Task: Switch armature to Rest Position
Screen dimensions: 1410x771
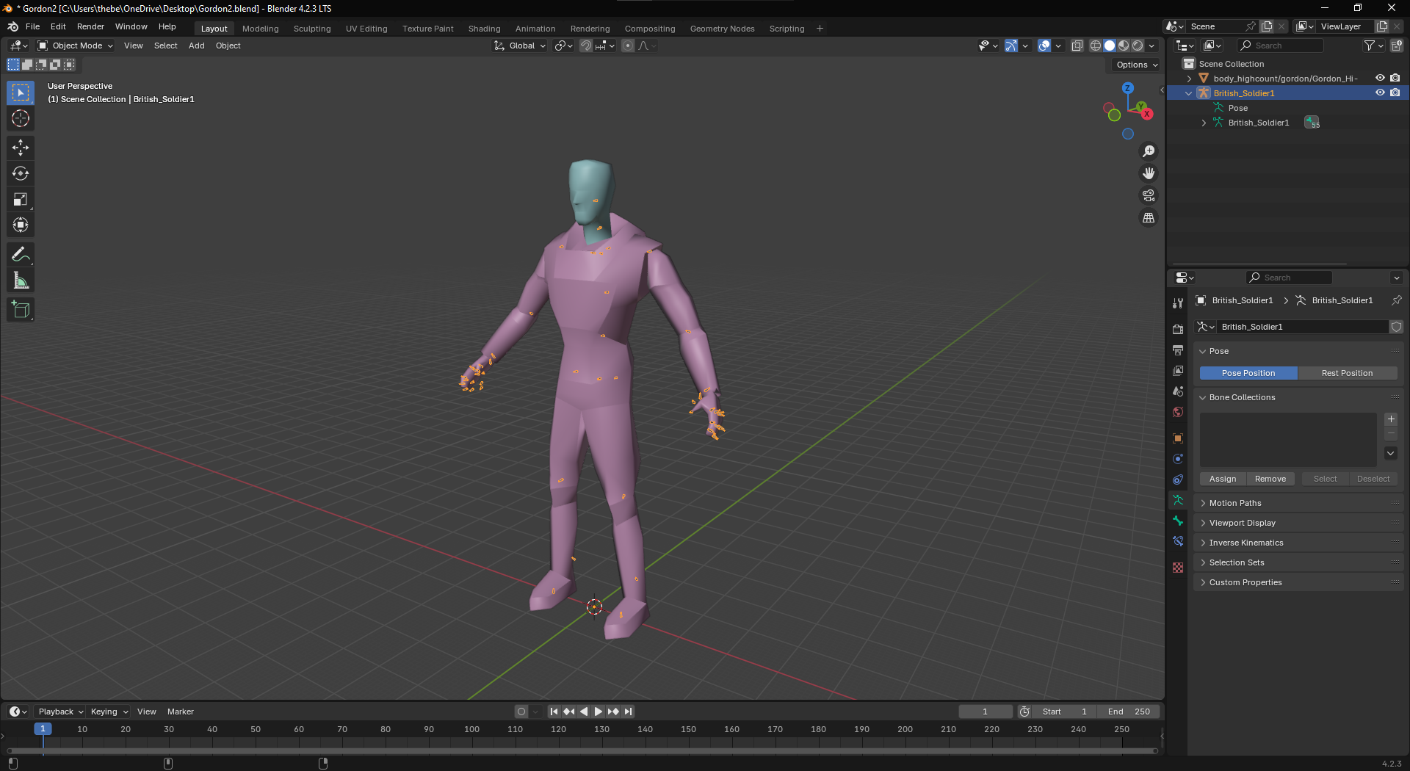Action: (x=1347, y=373)
